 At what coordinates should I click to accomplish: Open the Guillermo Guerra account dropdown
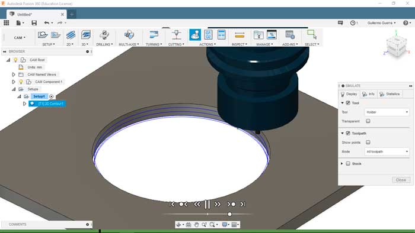(x=381, y=23)
